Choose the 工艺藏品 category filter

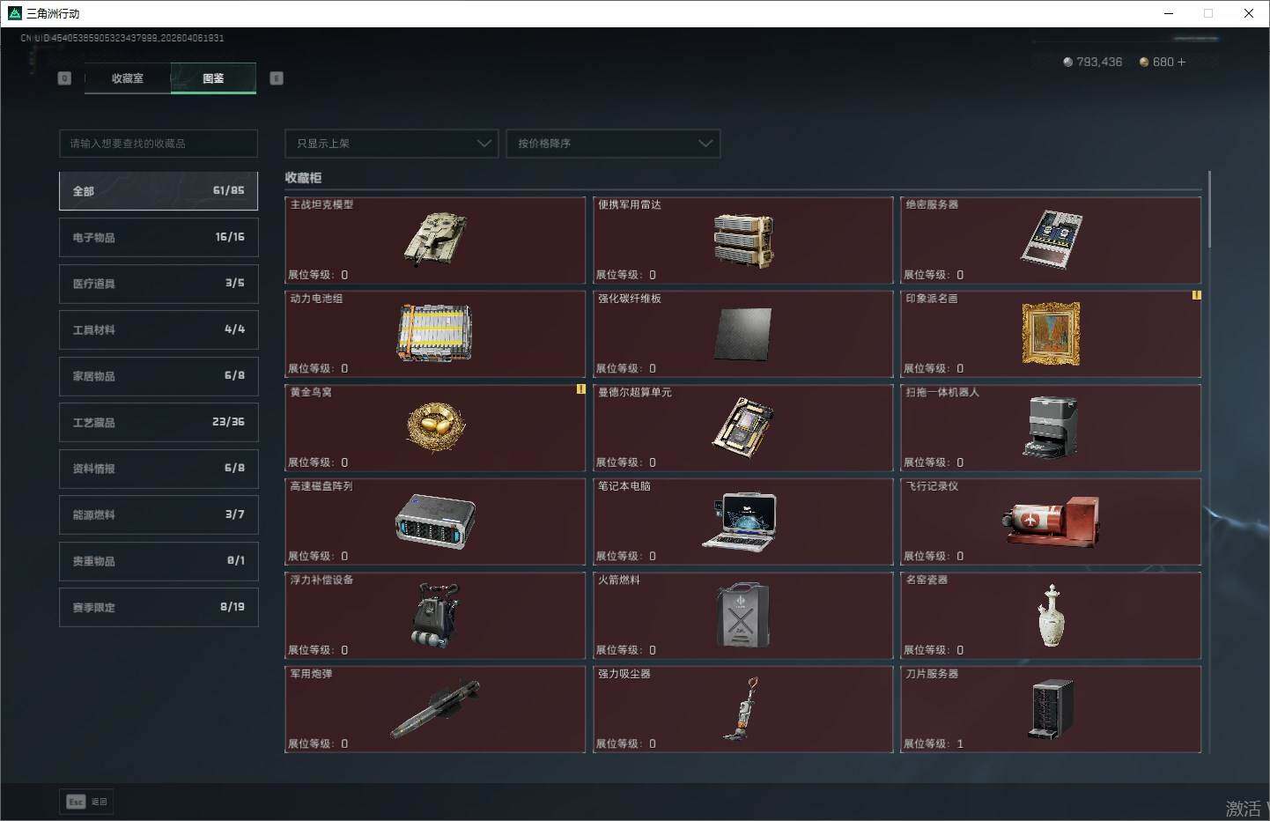tap(159, 422)
